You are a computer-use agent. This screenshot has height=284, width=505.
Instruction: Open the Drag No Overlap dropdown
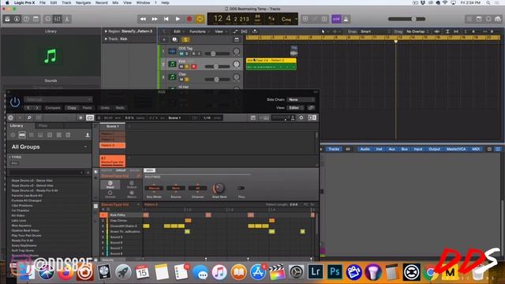pyautogui.click(x=417, y=32)
